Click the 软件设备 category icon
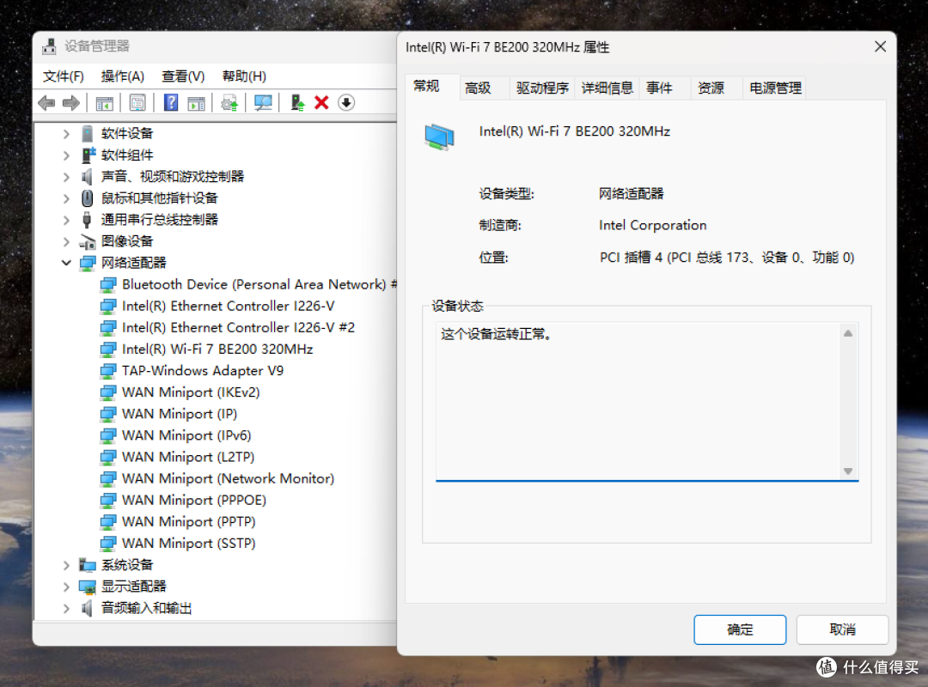Viewport: 928px width, 687px height. [87, 134]
